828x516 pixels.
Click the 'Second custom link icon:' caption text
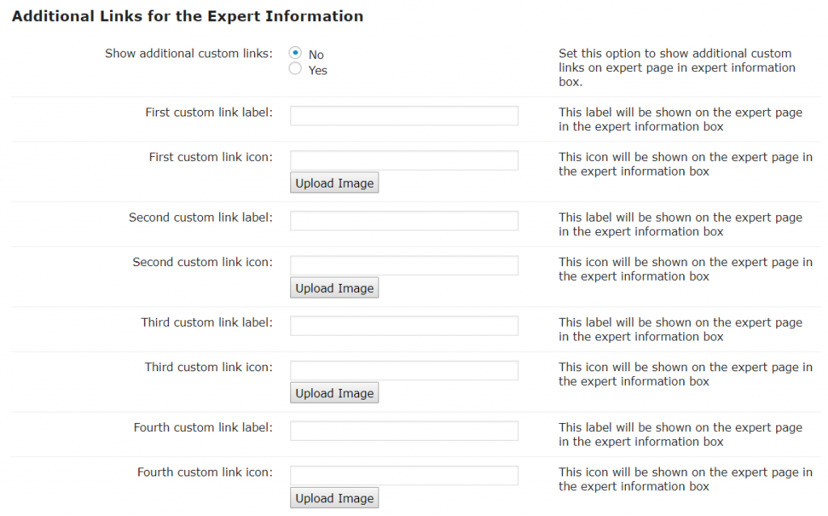[202, 262]
